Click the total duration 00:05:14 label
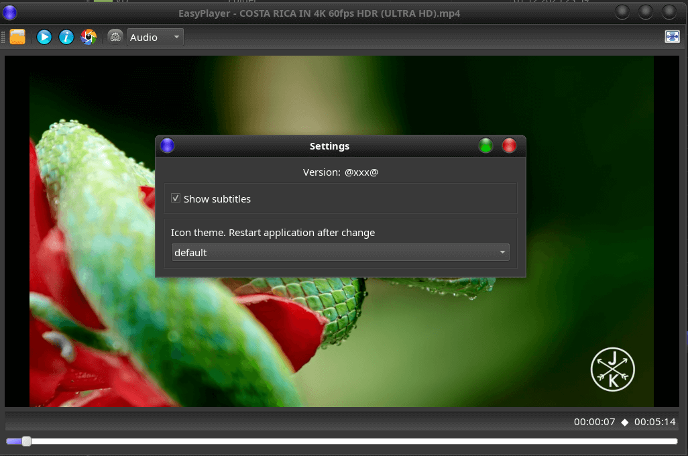The image size is (688, 456). click(654, 422)
